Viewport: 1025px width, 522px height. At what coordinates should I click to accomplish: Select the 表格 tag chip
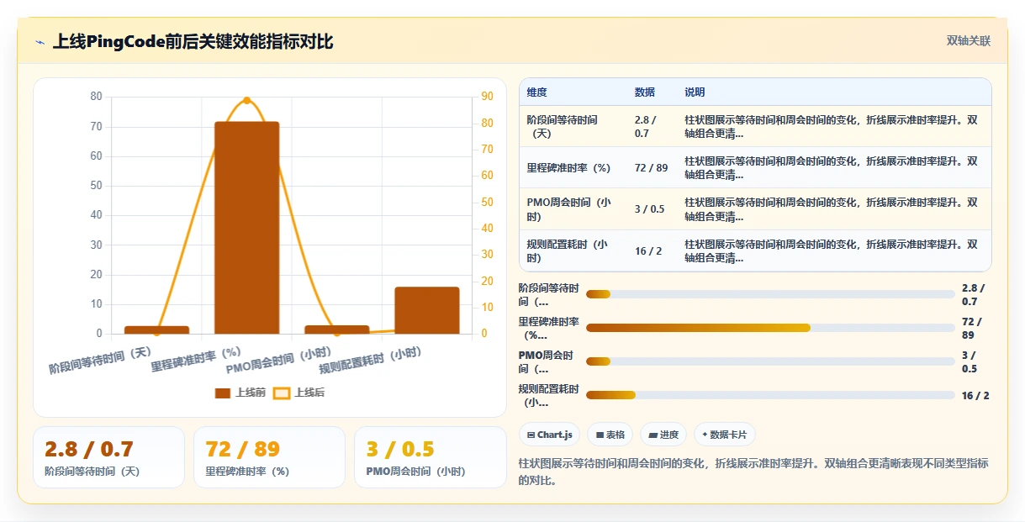[610, 435]
